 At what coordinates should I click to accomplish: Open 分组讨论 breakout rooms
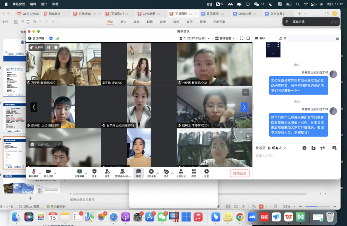point(181,172)
